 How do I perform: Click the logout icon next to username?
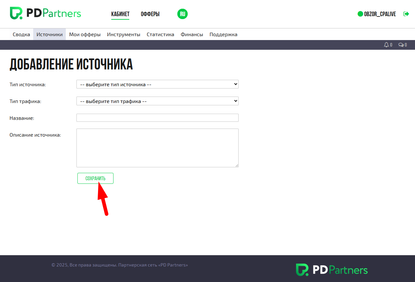[x=406, y=14]
